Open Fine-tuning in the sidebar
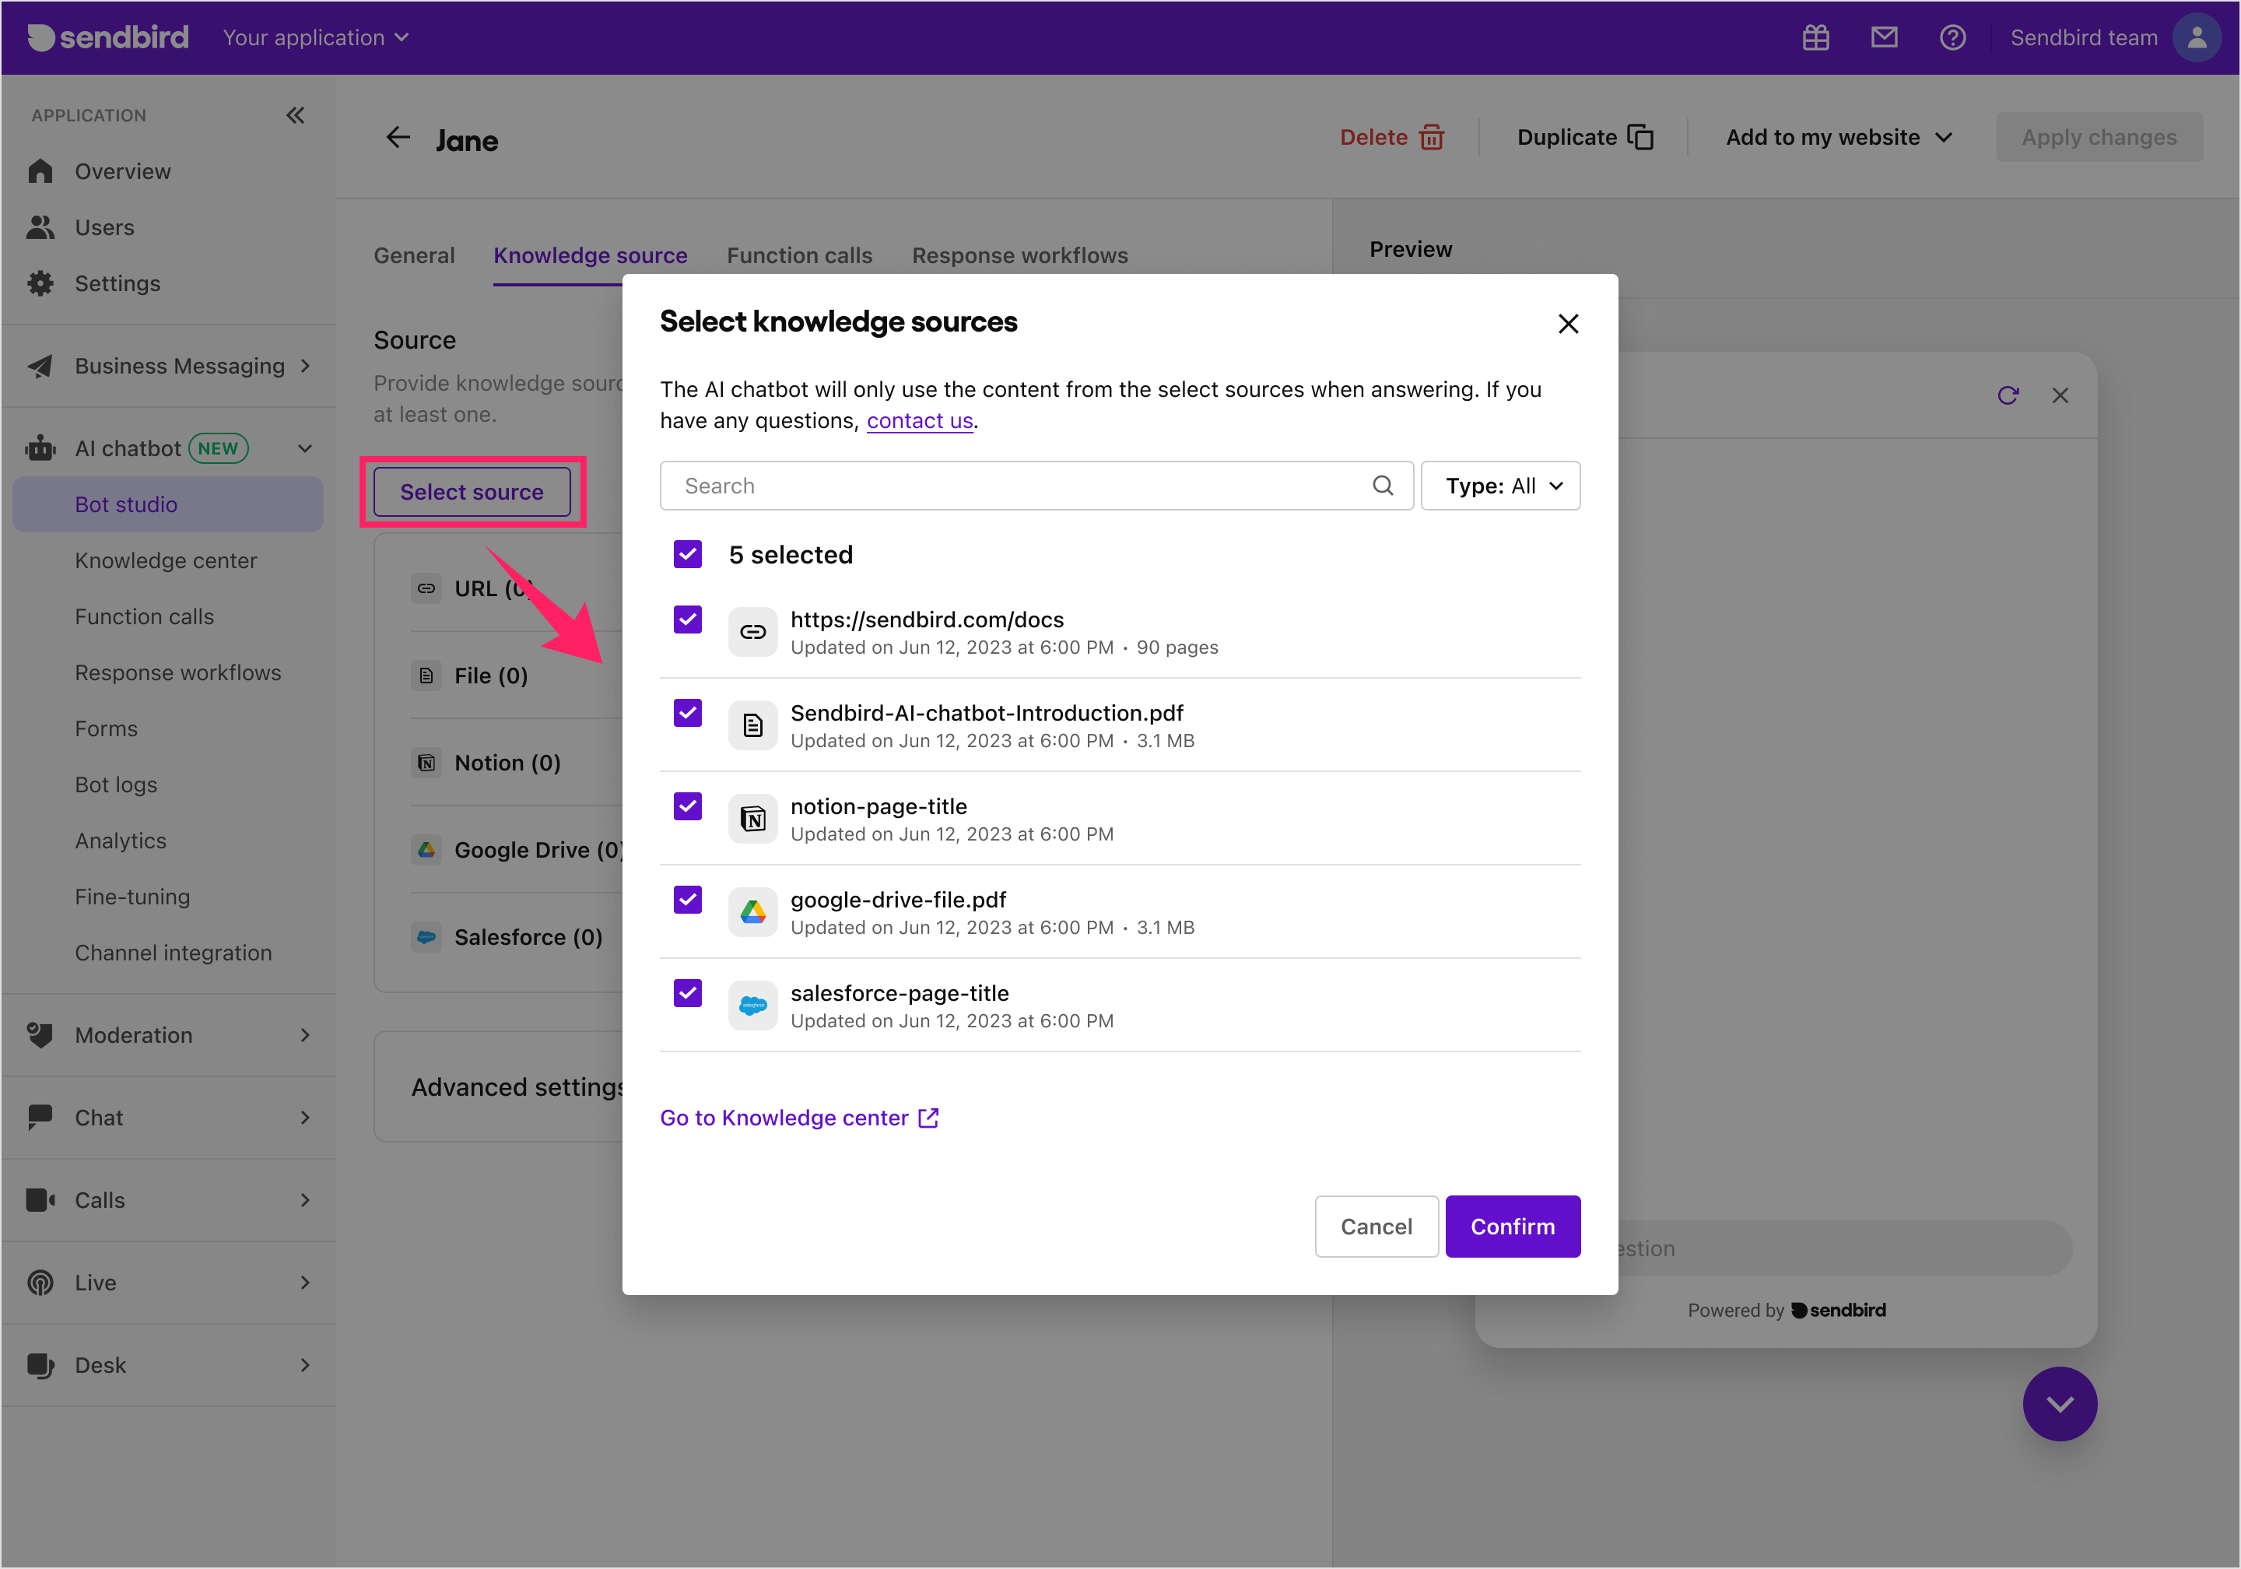The image size is (2241, 1569). pos(133,897)
